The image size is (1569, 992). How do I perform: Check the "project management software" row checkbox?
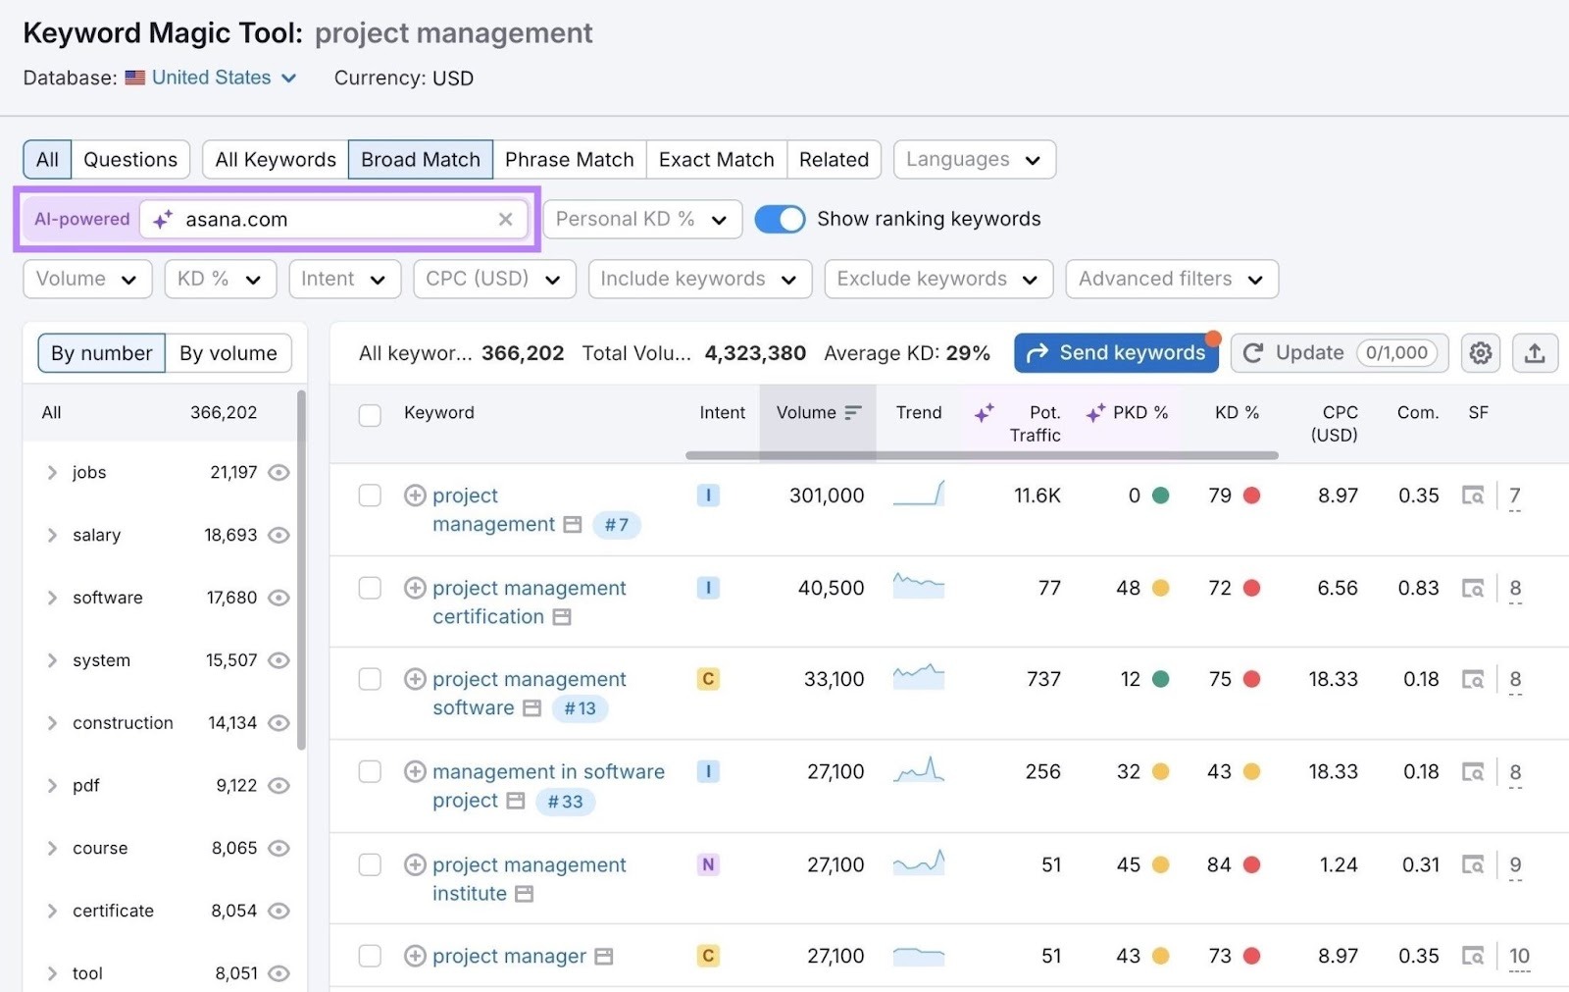point(370,679)
